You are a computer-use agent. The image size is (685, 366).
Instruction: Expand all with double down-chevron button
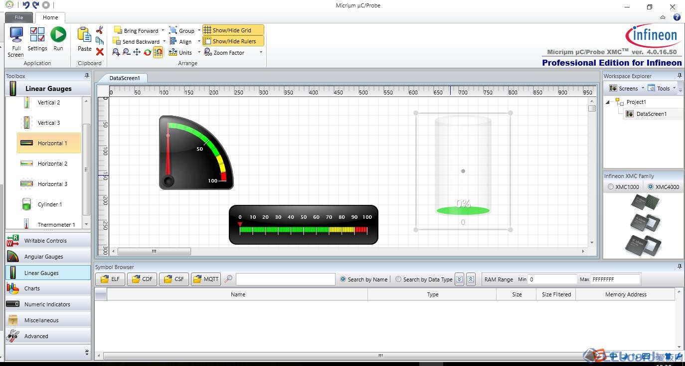coord(460,279)
